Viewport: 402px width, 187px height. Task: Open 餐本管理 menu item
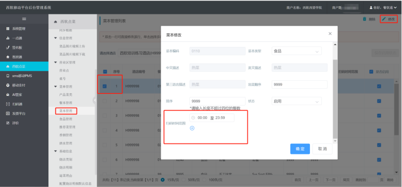tap(66, 103)
